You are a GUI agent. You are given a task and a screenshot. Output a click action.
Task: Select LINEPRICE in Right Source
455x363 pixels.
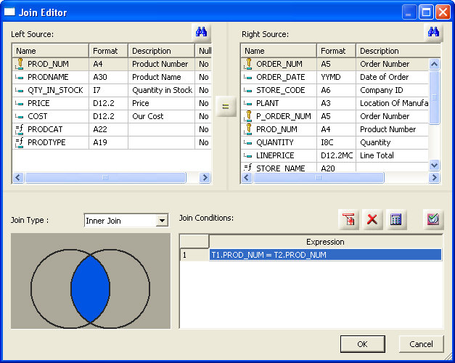pyautogui.click(x=275, y=155)
